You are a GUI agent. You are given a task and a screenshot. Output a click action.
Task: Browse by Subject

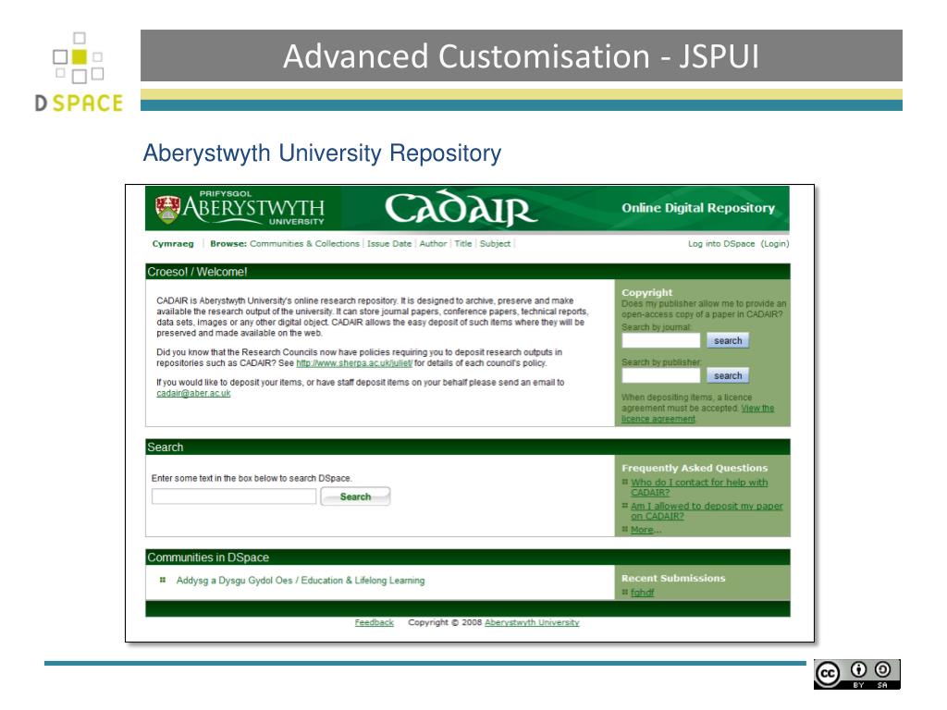point(496,244)
